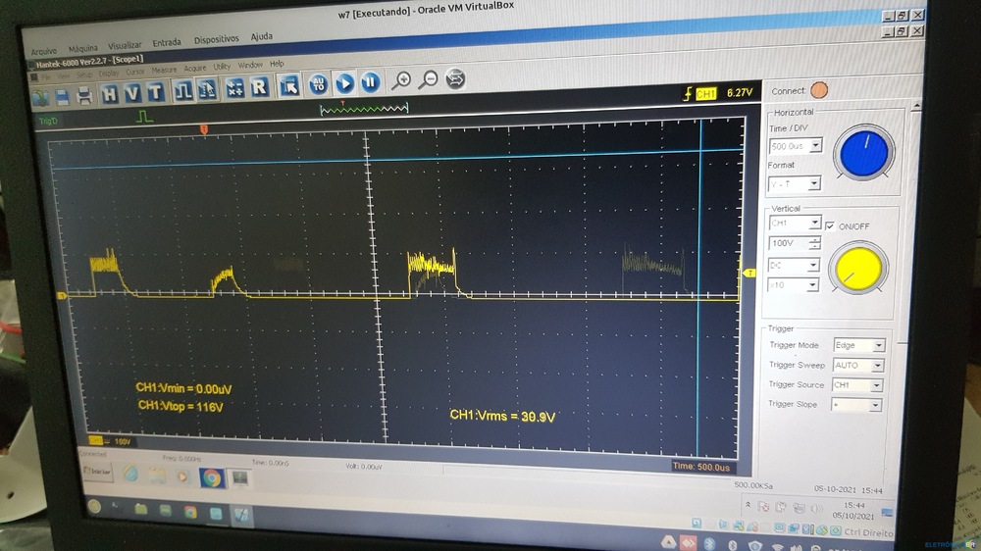Click the Windows Iniciar start button
The image size is (981, 551).
(97, 471)
